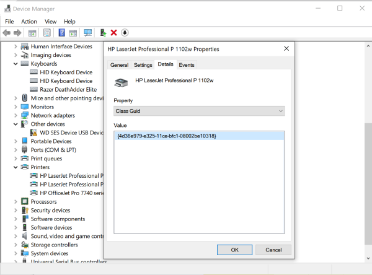Click the Cancel button
372x275 pixels.
pyautogui.click(x=273, y=250)
